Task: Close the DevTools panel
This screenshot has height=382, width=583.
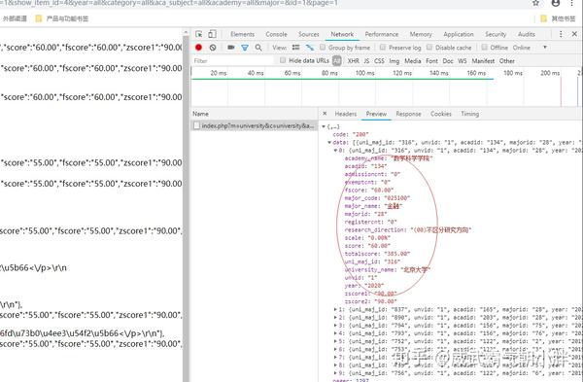Action: pos(574,34)
